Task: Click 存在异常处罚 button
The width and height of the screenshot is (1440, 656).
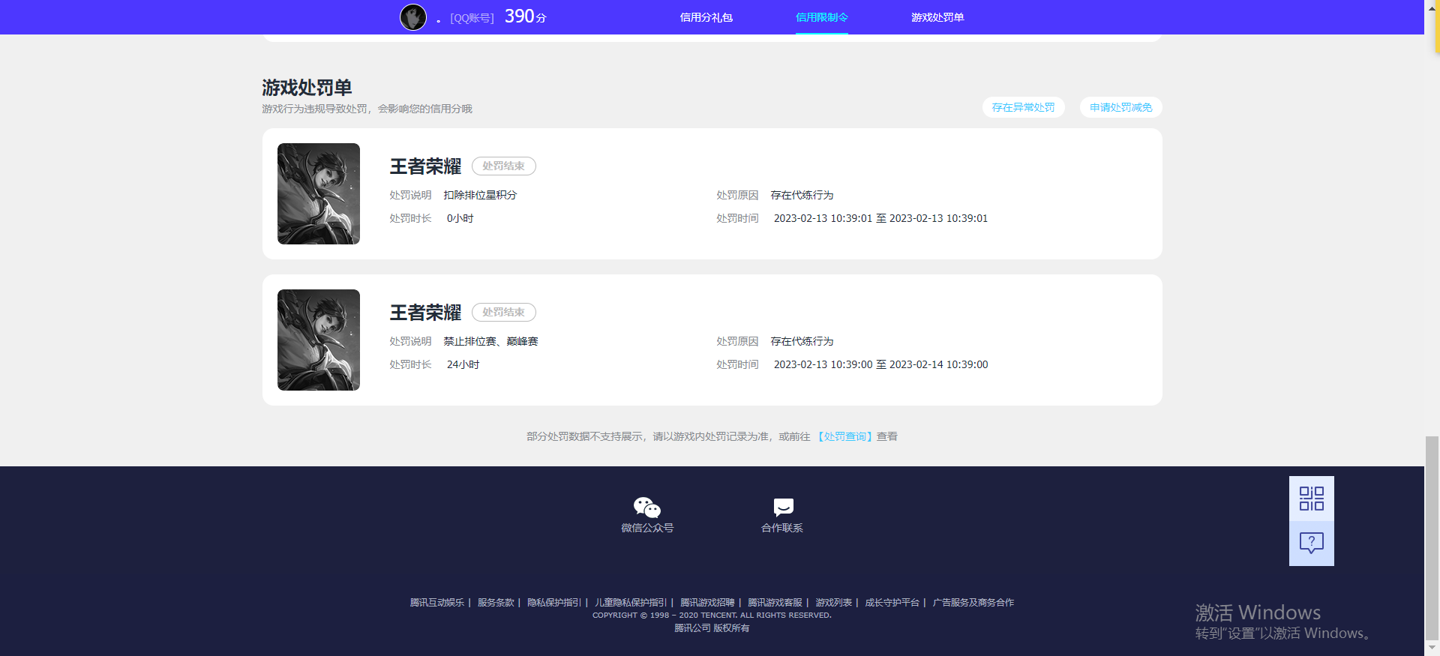Action: pyautogui.click(x=1023, y=107)
